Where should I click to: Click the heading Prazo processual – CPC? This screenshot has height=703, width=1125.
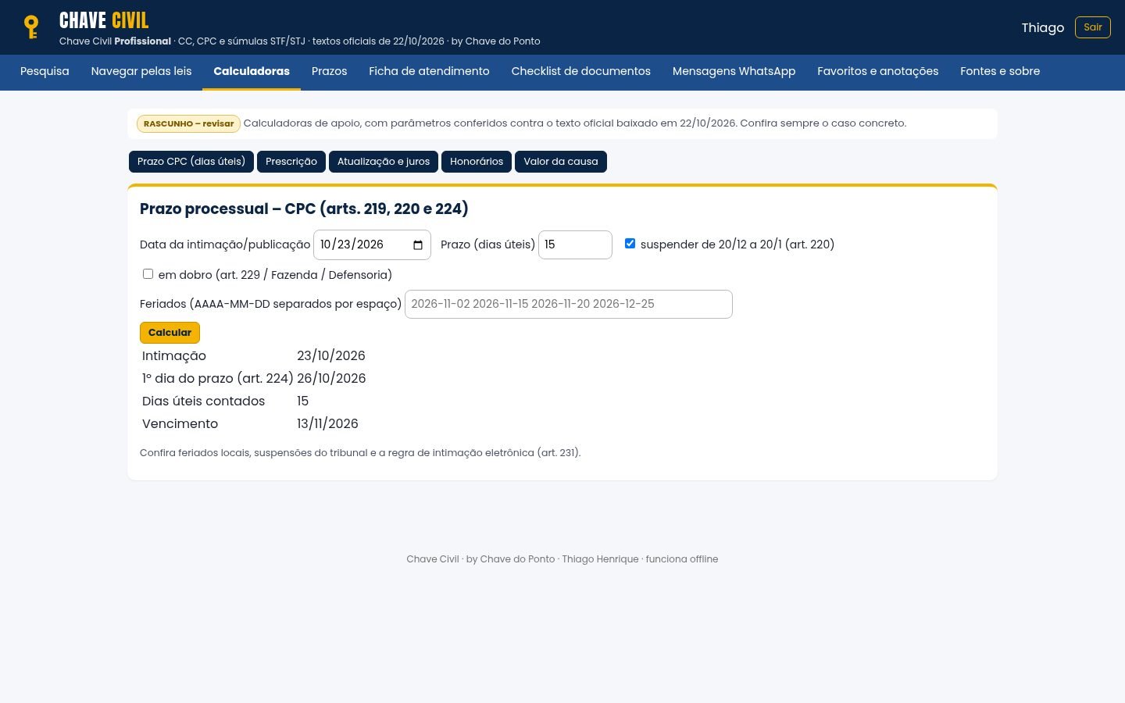pyautogui.click(x=304, y=209)
